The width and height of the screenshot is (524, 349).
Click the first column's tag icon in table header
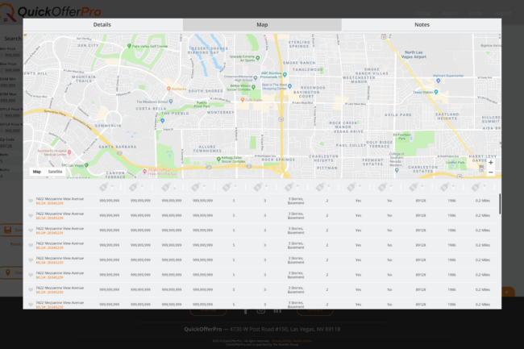point(106,187)
